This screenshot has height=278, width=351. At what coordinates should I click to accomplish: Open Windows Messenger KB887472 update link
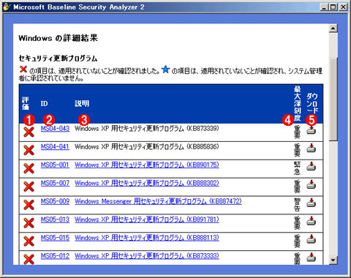(158, 201)
